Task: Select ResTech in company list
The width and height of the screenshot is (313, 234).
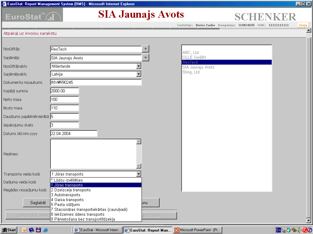Action: coord(227,62)
